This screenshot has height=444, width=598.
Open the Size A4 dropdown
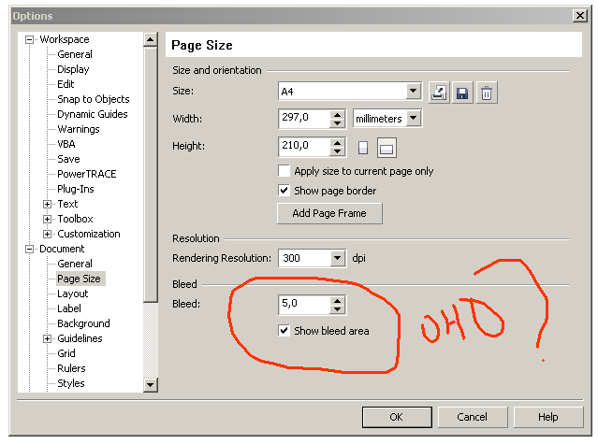pos(414,92)
